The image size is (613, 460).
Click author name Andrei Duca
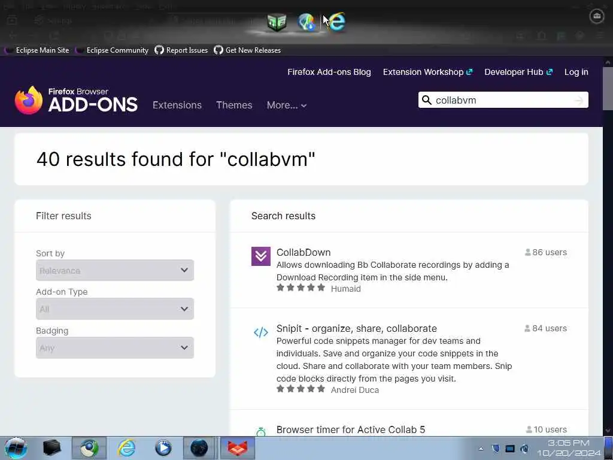(354, 390)
